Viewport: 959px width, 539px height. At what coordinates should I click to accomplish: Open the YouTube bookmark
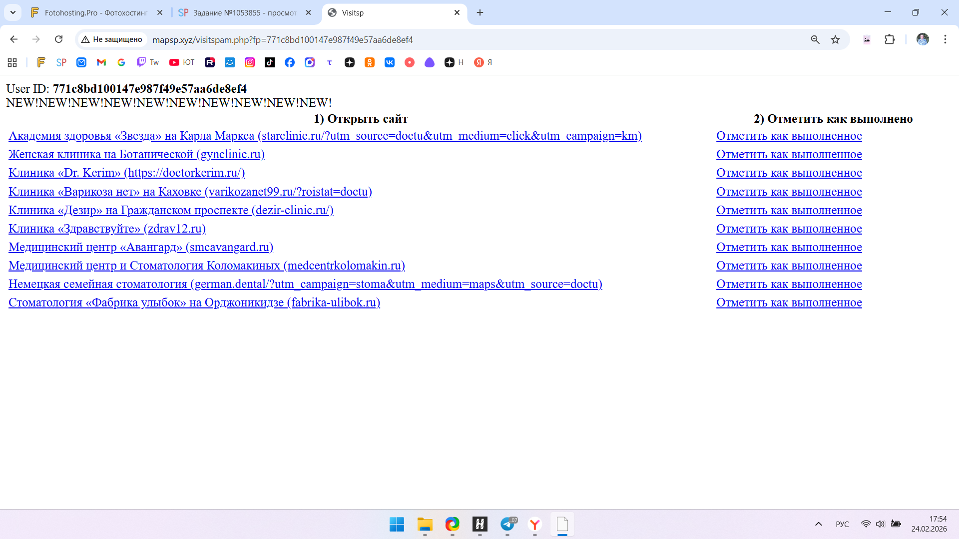[x=182, y=62]
